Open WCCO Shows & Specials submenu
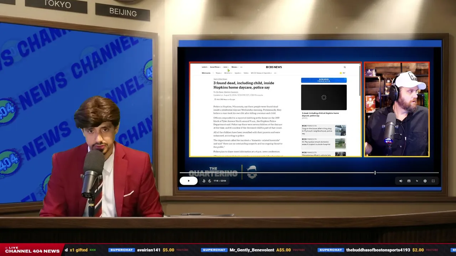 pyautogui.click(x=261, y=73)
